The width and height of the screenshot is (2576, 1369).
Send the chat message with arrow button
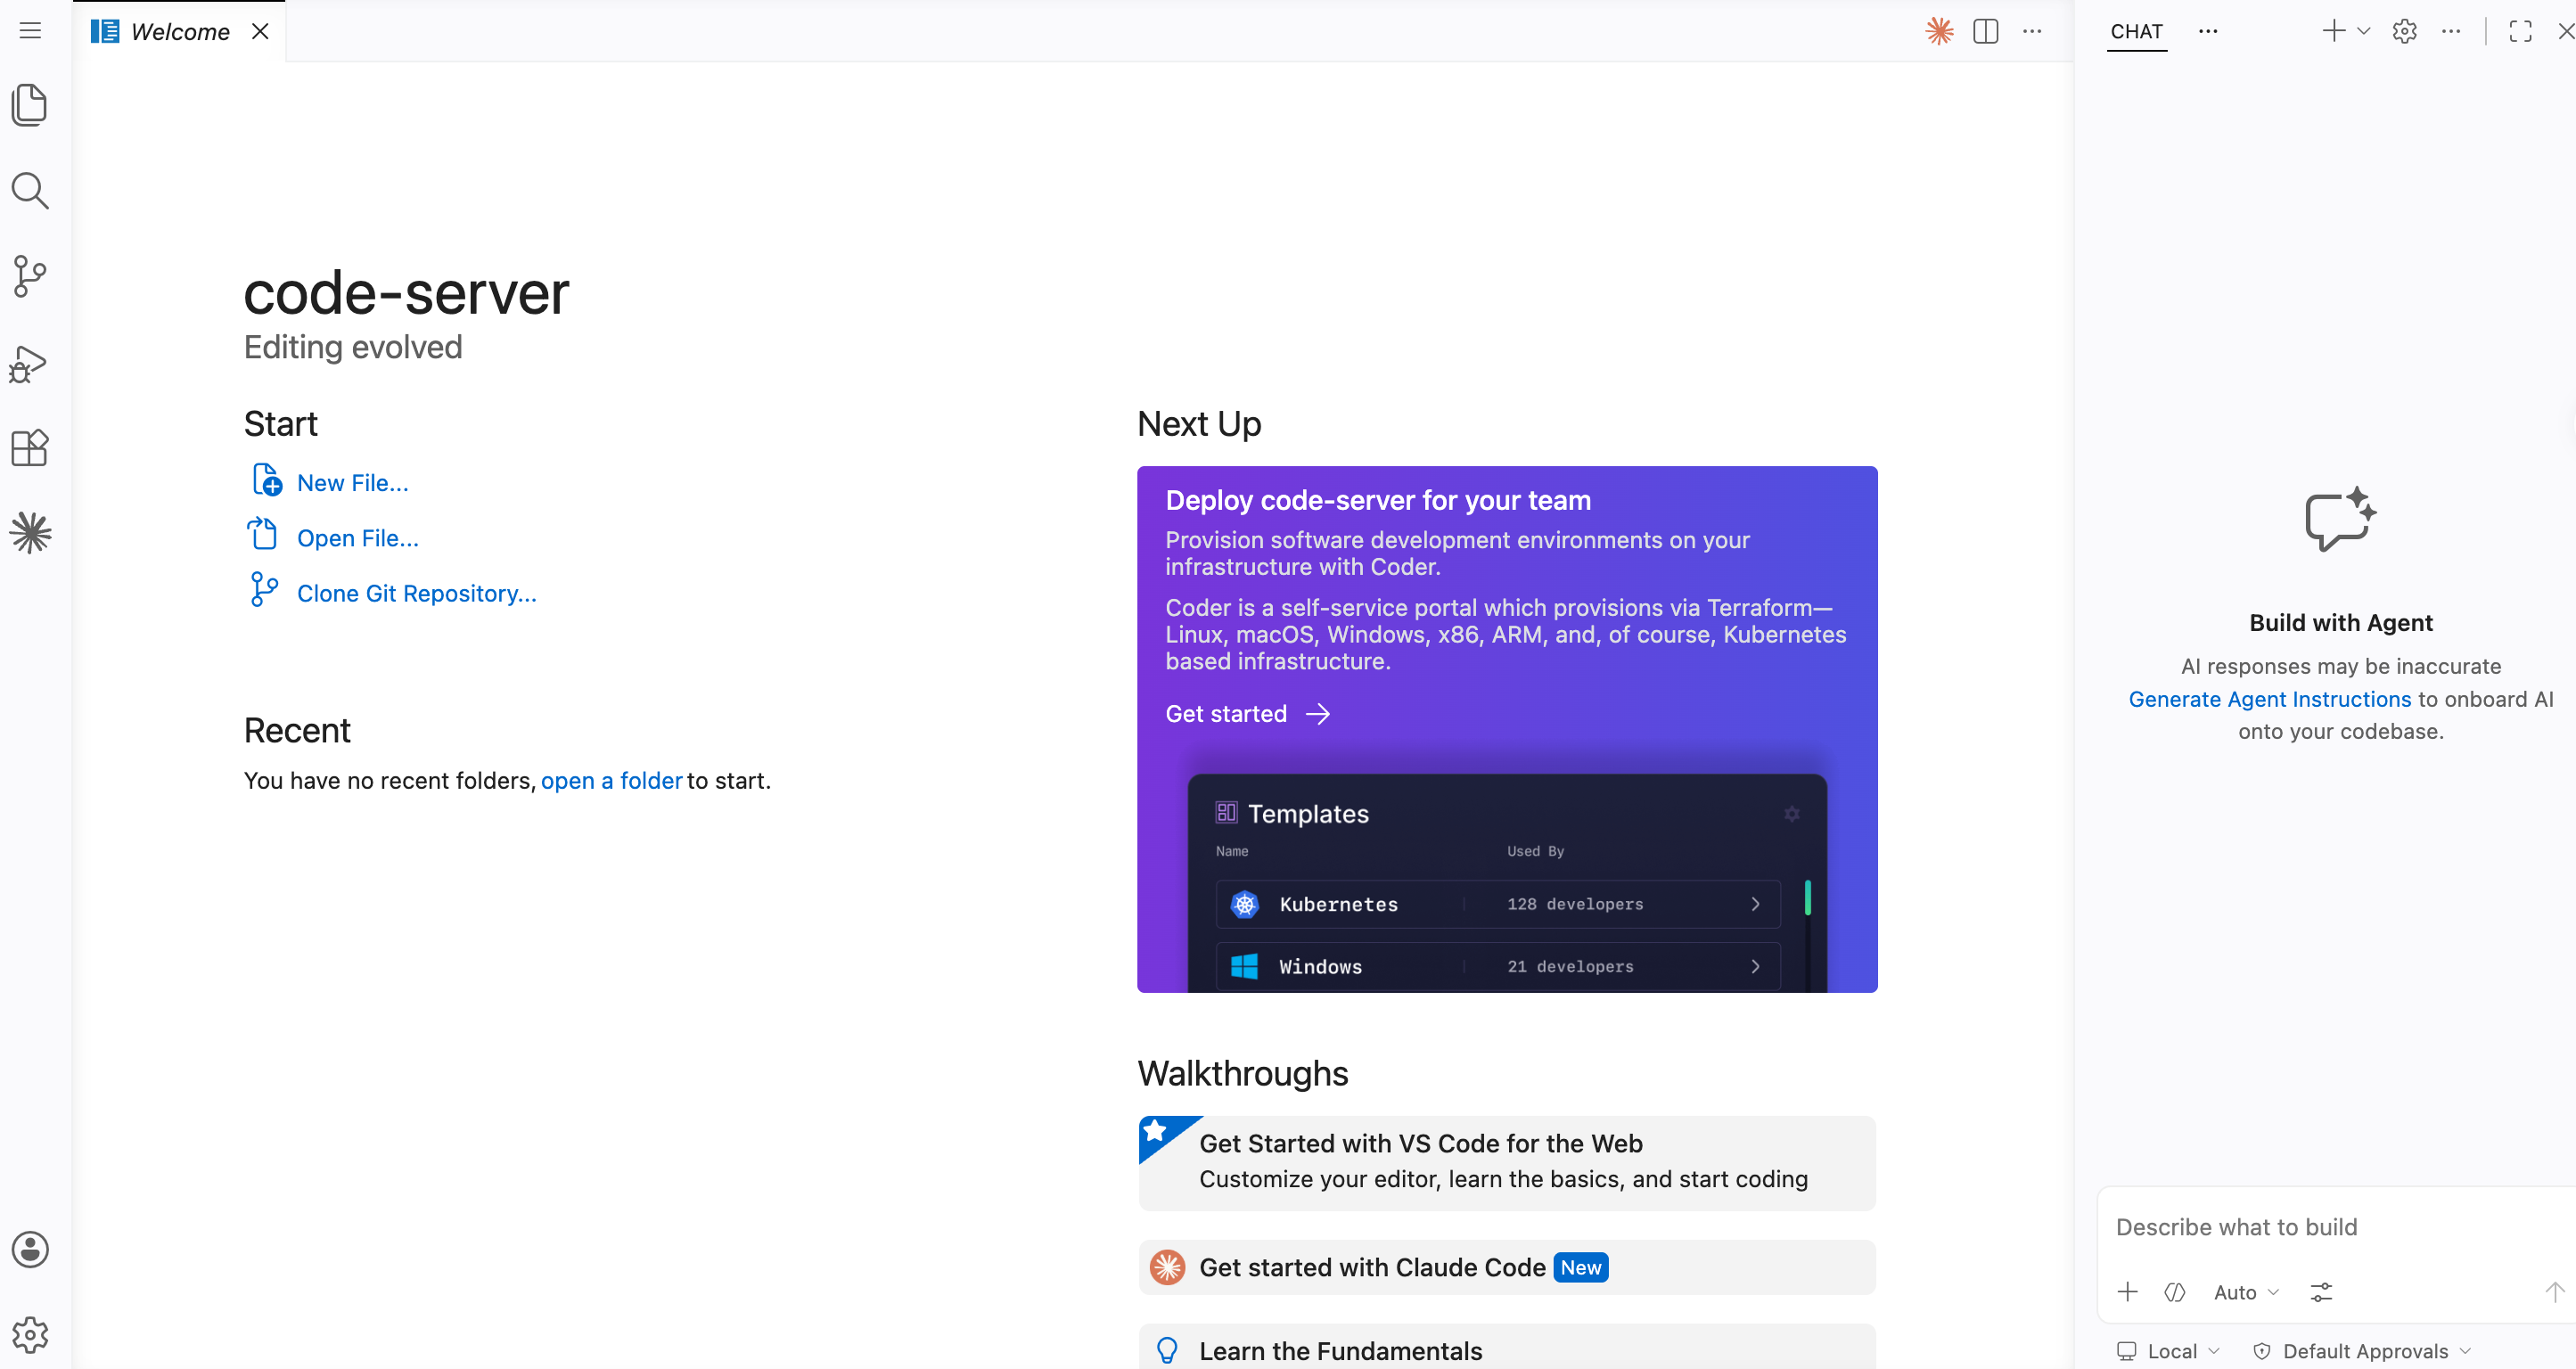point(2555,1292)
